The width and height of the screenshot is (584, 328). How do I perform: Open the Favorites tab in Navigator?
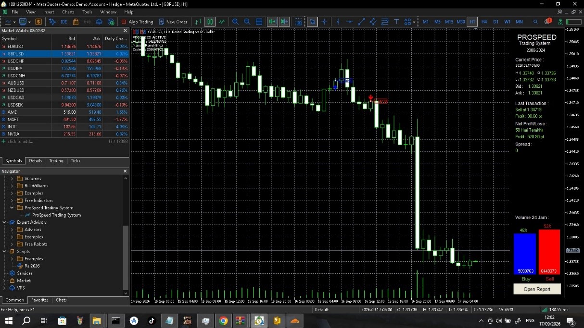(40, 300)
